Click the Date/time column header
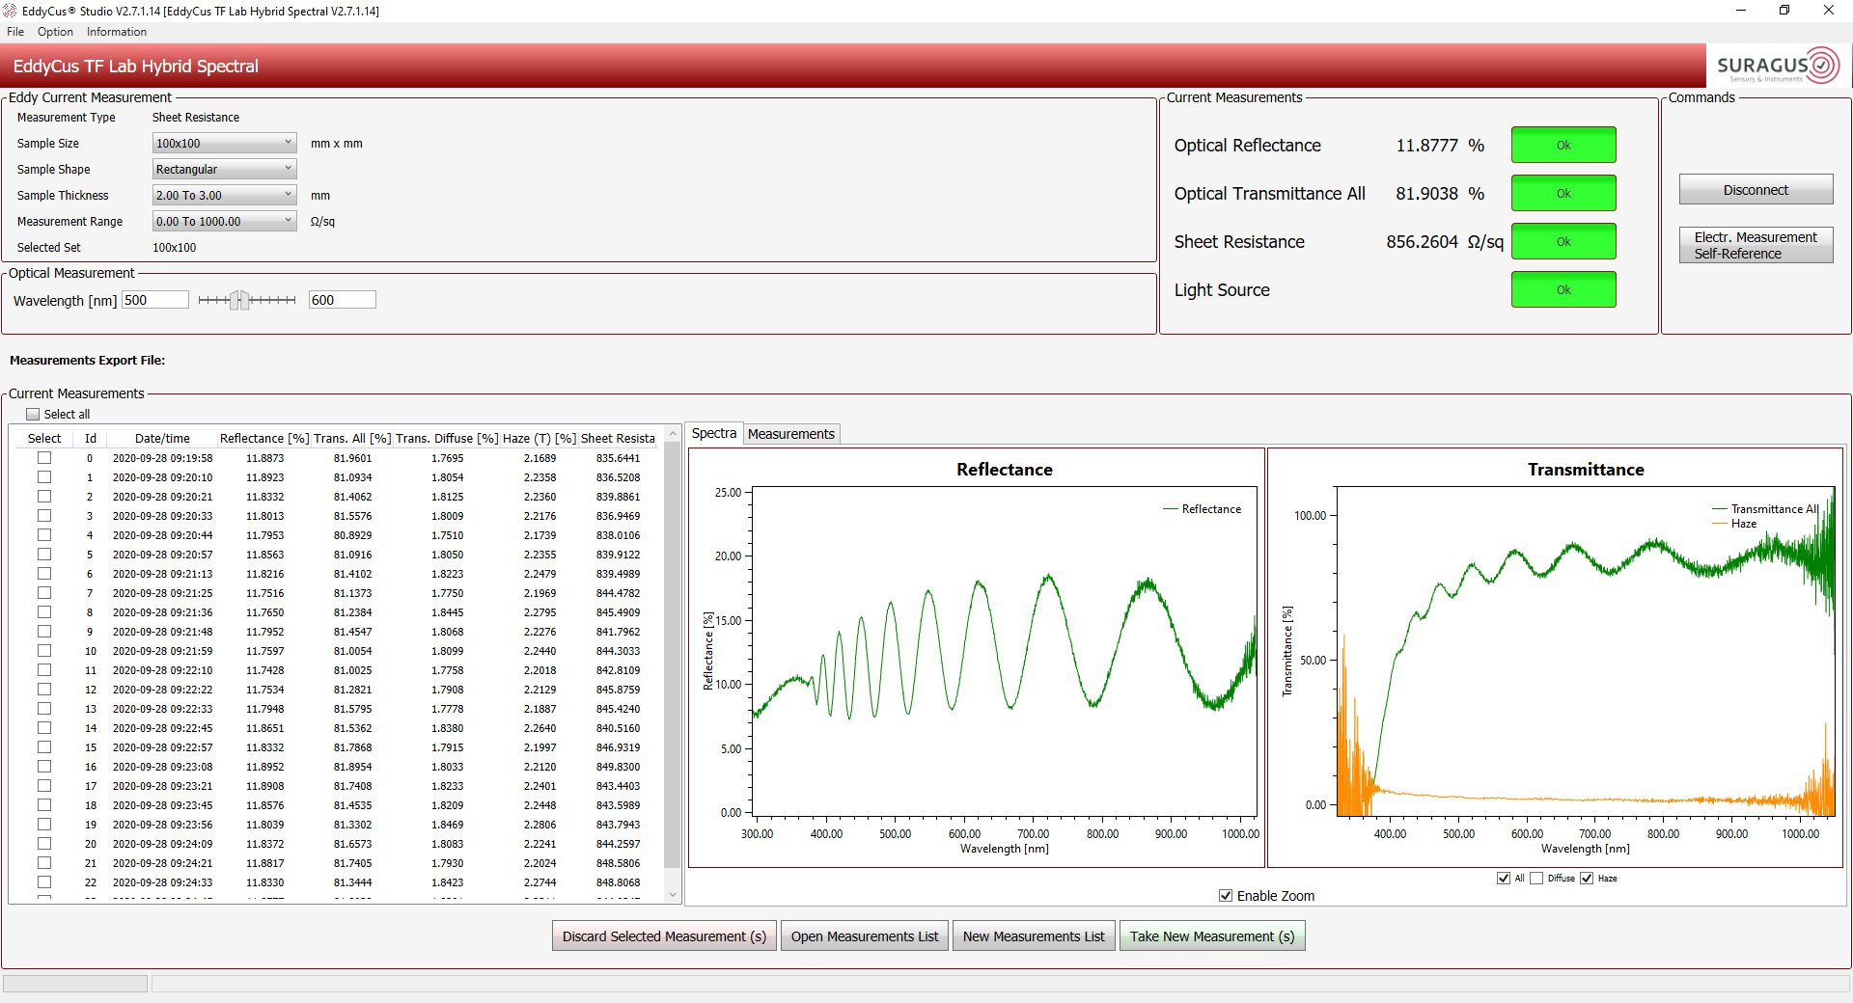This screenshot has width=1853, height=1003. coord(162,438)
